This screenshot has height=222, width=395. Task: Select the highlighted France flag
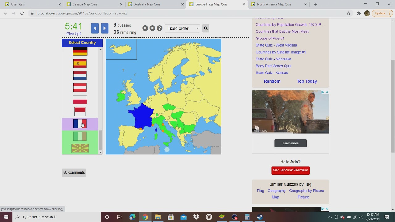tap(80, 124)
